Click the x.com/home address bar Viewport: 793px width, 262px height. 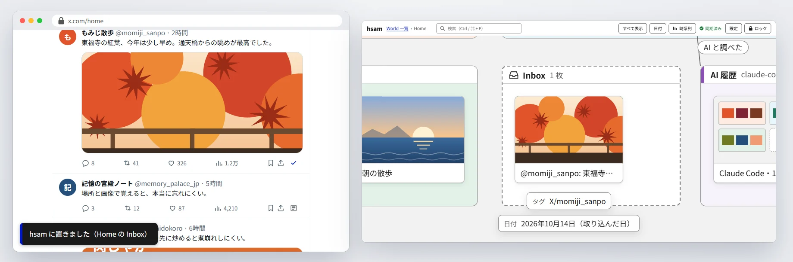pos(197,21)
